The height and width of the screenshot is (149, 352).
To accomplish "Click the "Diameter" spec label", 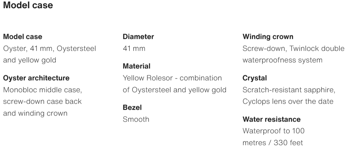I will coord(138,37).
